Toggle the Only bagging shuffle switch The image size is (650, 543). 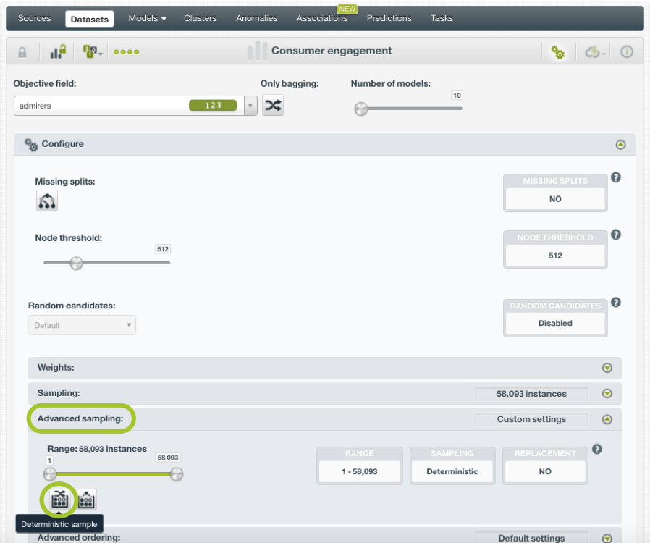coord(273,106)
